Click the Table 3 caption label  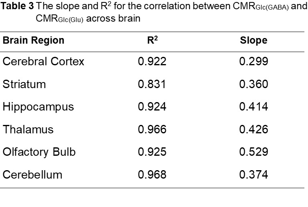point(17,6)
